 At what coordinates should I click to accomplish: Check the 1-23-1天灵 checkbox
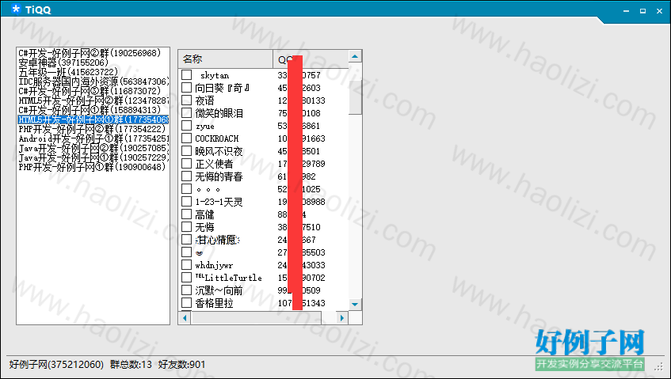tap(186, 201)
